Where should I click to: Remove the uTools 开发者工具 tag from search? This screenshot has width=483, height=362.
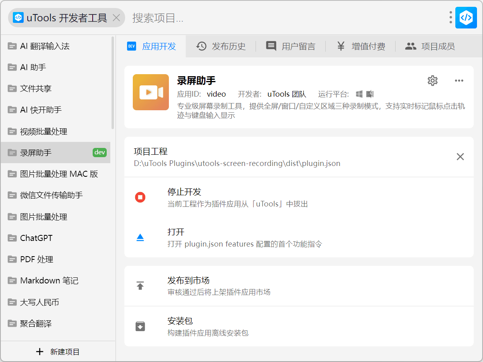click(x=116, y=18)
